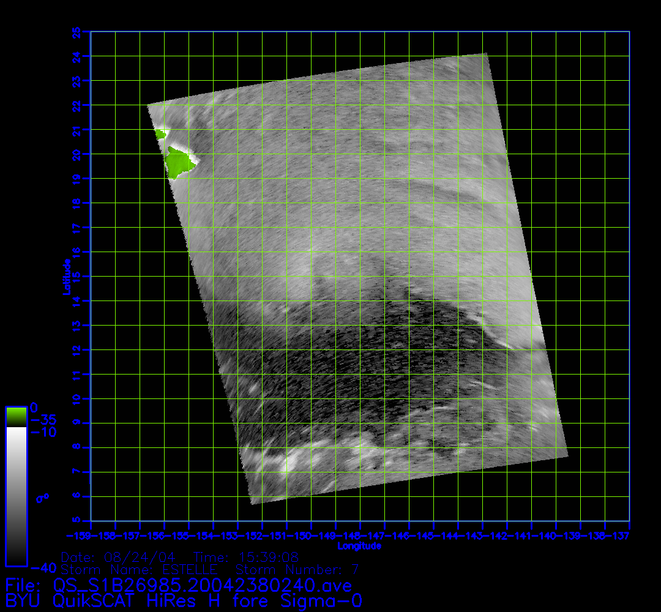The image size is (661, 612).
Task: Click the Longitude axis title
Action: (x=360, y=546)
